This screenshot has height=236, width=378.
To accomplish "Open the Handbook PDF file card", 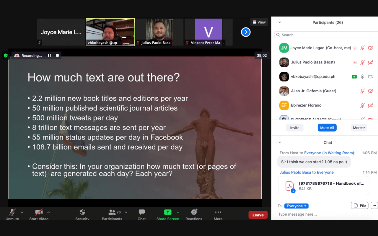I will (x=324, y=186).
